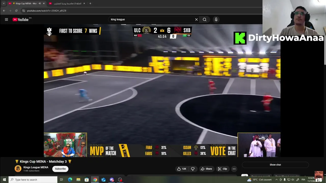Screen dimensions: 326x183
Task: Close the Kings Cup MENA tab
Action: coord(44,4)
